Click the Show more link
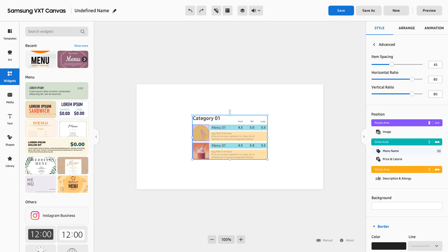The image size is (448, 252). point(81,46)
